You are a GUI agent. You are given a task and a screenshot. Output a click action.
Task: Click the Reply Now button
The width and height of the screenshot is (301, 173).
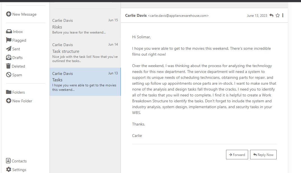pyautogui.click(x=264, y=155)
